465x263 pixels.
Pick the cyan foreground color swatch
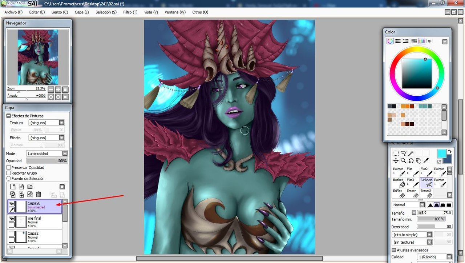tap(441, 153)
